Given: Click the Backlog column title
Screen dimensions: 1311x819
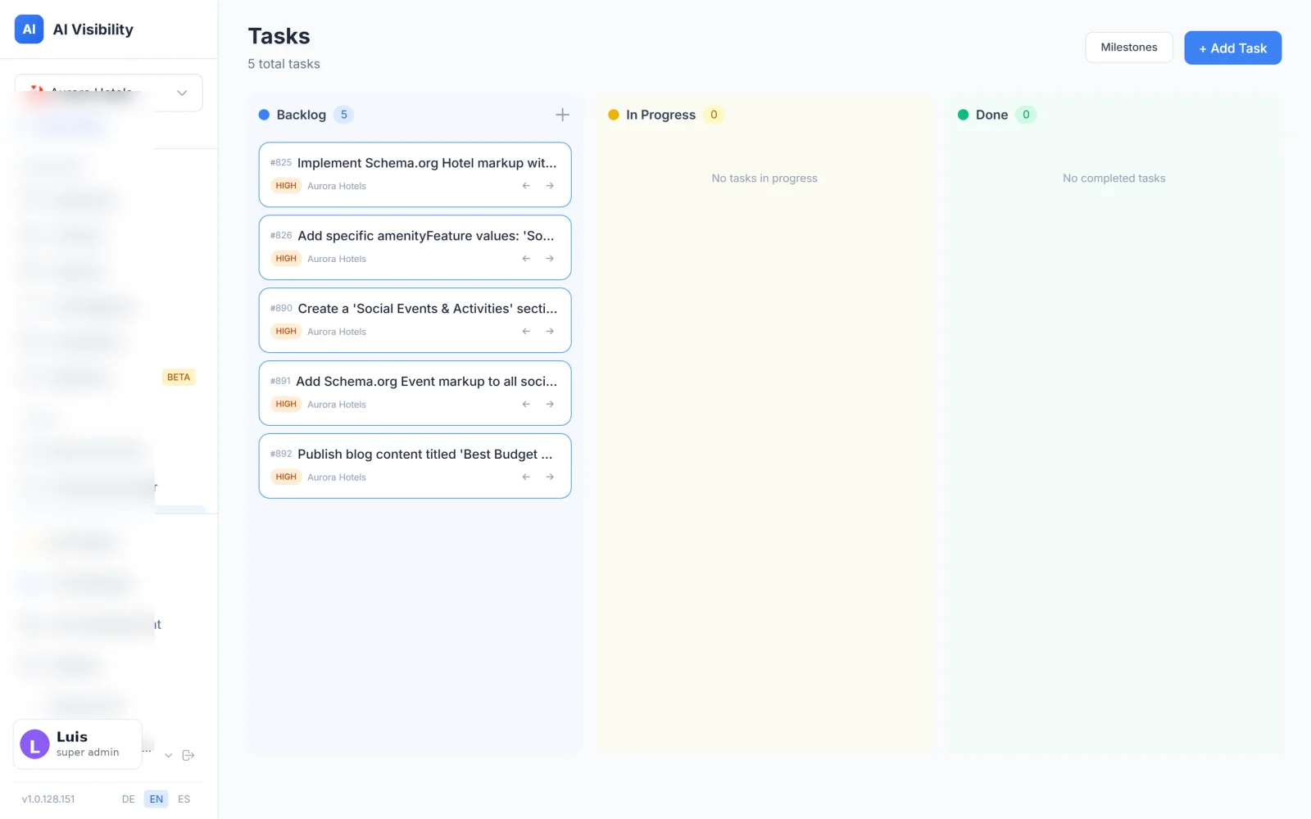Looking at the screenshot, I should click(301, 115).
